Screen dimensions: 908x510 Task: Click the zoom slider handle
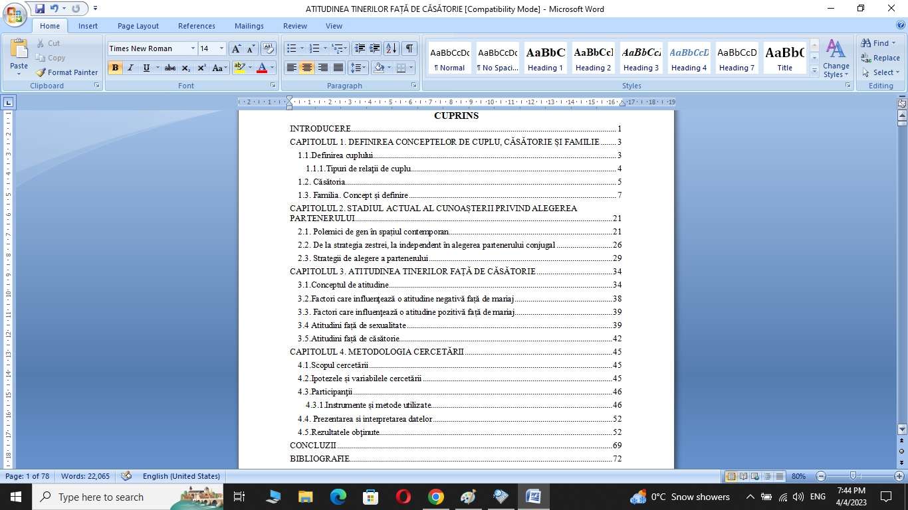[853, 476]
